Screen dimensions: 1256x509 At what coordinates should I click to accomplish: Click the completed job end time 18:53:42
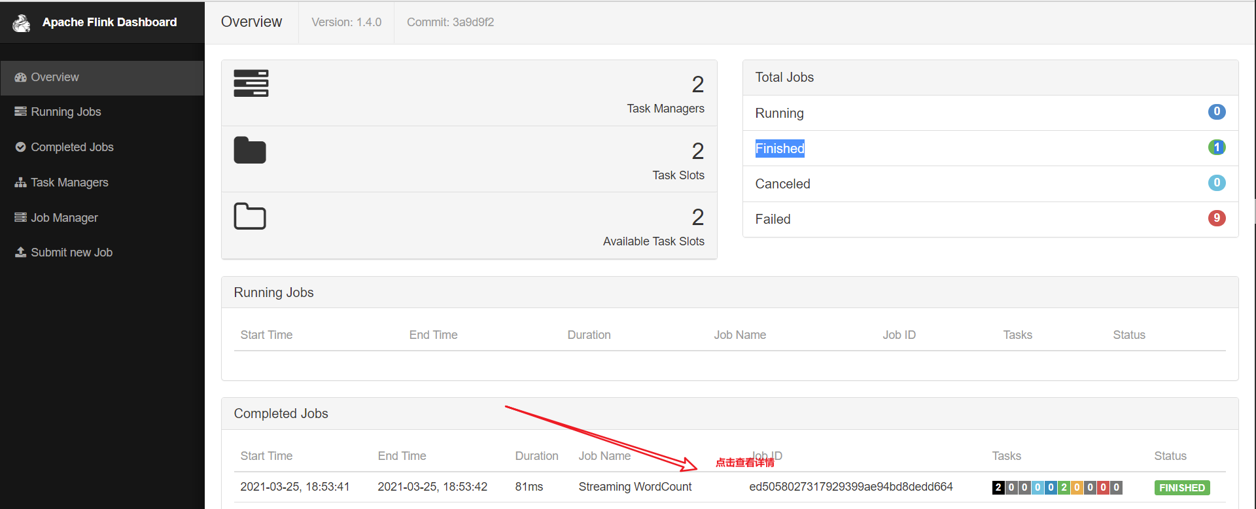pyautogui.click(x=432, y=487)
